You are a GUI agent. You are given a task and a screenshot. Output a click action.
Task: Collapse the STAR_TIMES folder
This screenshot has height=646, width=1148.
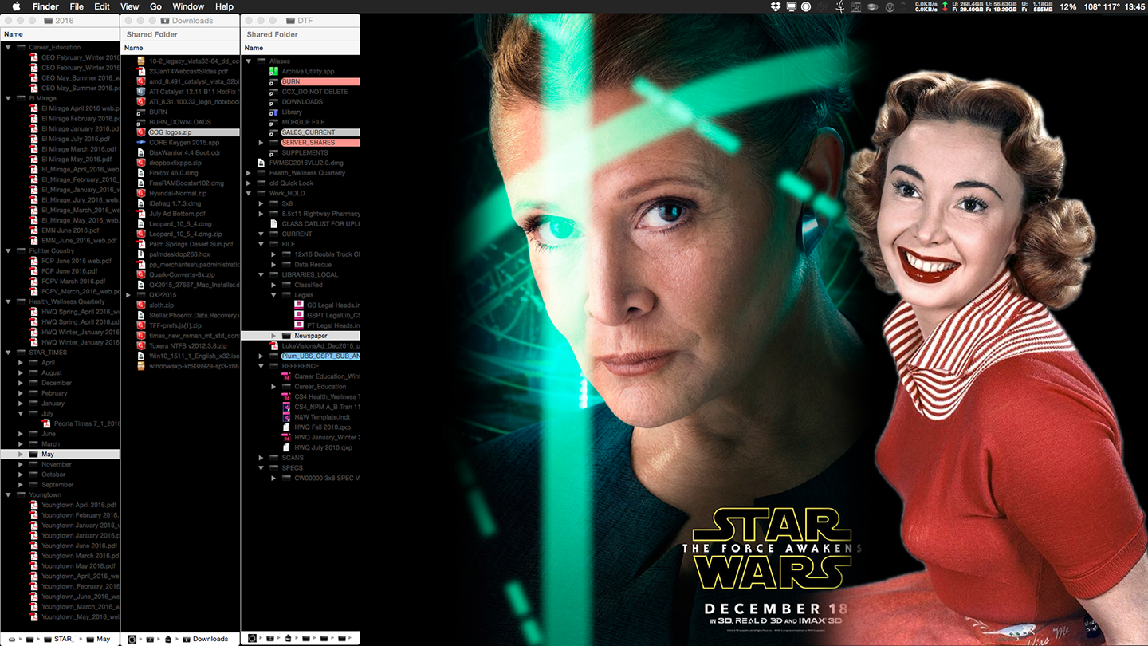[x=9, y=353]
